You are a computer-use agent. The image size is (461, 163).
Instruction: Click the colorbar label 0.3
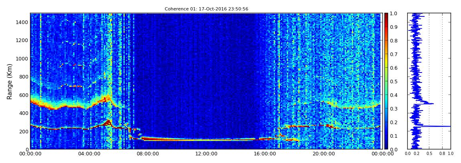[393, 109]
